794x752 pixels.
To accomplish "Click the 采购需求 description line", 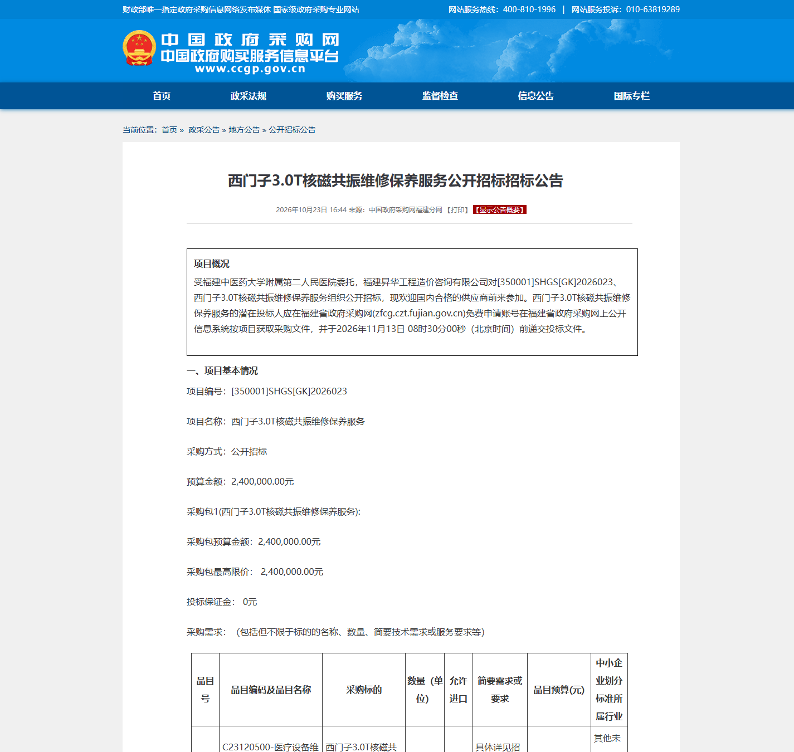I will click(336, 632).
